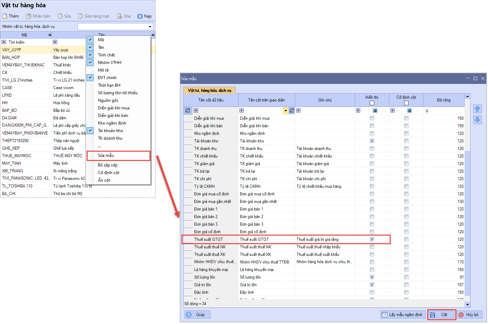The width and height of the screenshot is (488, 324).
Task: Select the Vật tư, hàng hóa, dịch vụ tab
Action: [x=209, y=90]
